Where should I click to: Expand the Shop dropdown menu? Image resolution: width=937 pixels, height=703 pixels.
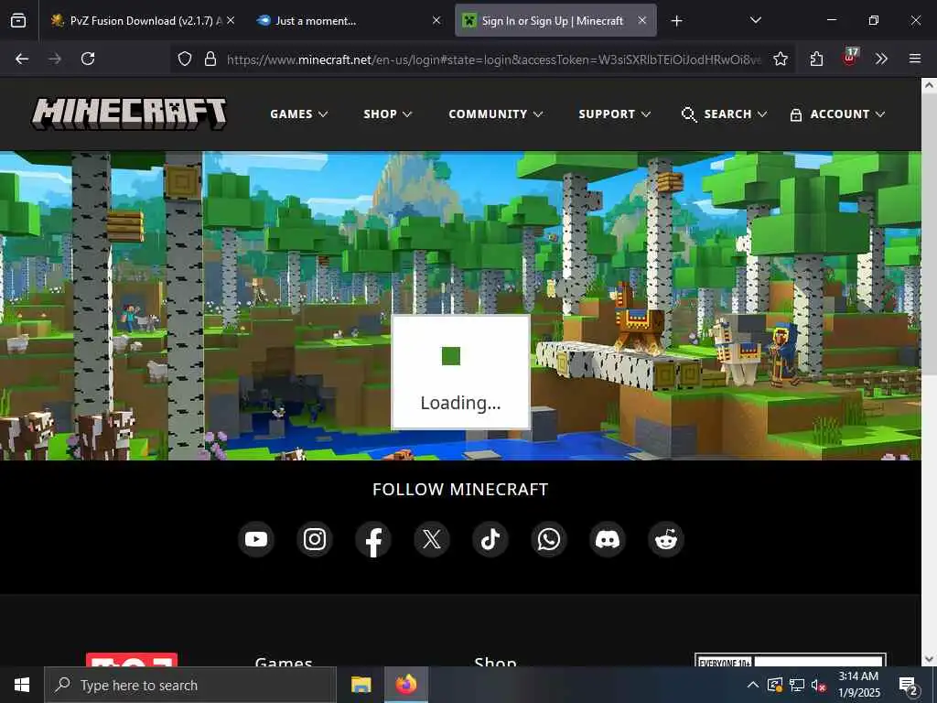tap(388, 114)
